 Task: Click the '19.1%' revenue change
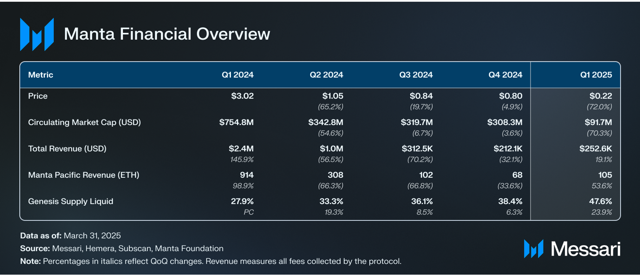[604, 159]
